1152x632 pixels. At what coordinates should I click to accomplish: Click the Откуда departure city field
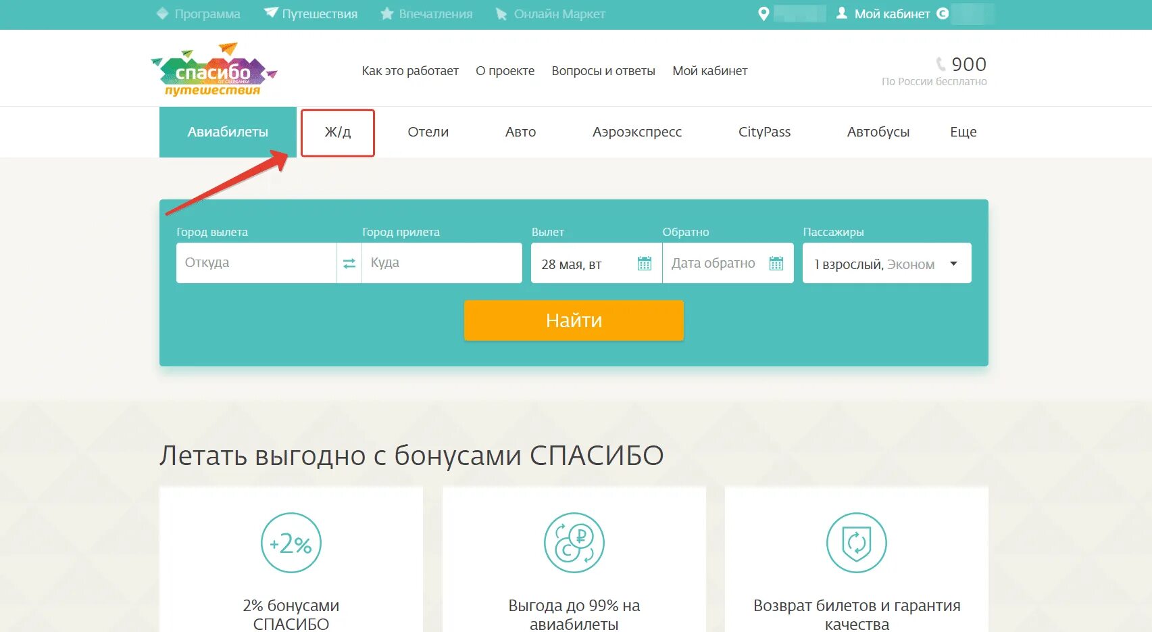click(256, 263)
